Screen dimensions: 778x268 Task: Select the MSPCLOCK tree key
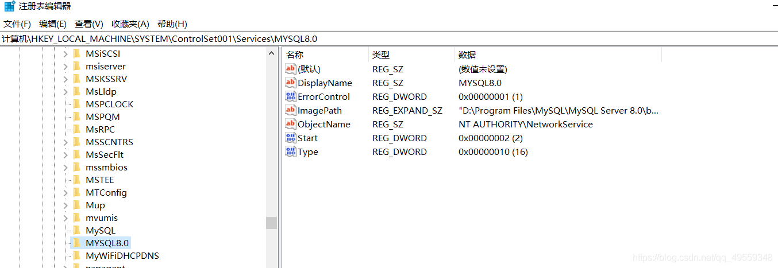[109, 104]
